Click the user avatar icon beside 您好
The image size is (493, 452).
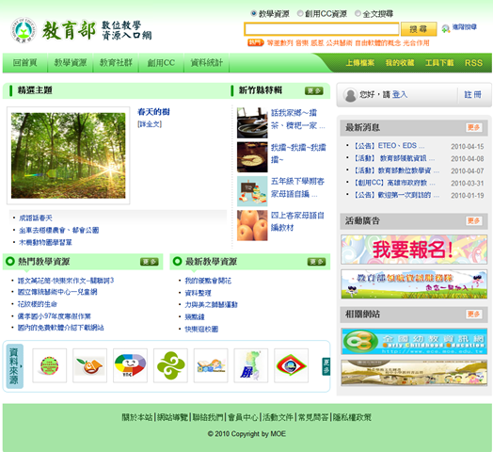(350, 95)
